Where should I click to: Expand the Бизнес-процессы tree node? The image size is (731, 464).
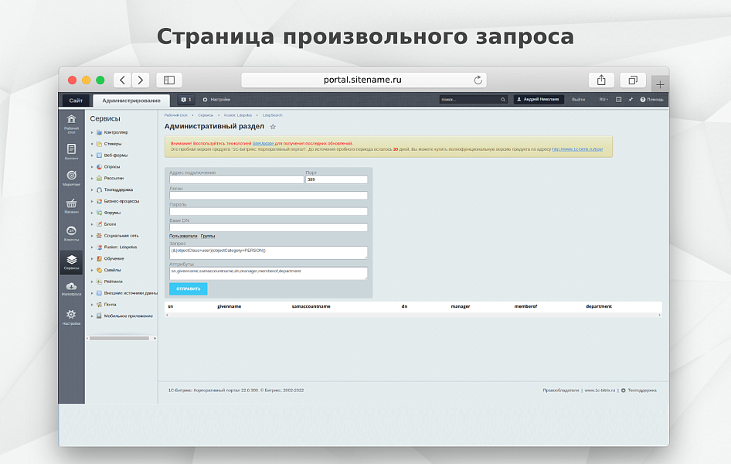coord(92,201)
